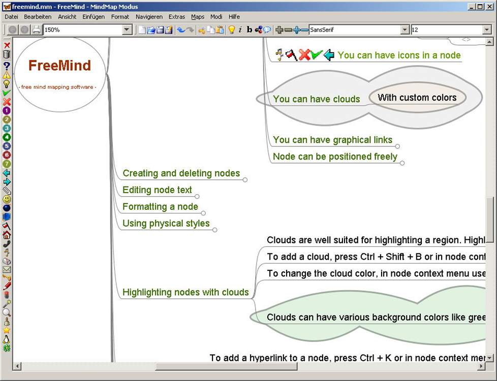Click the lightbulb icon in the top toolbar
497x381 pixels.
point(232,30)
